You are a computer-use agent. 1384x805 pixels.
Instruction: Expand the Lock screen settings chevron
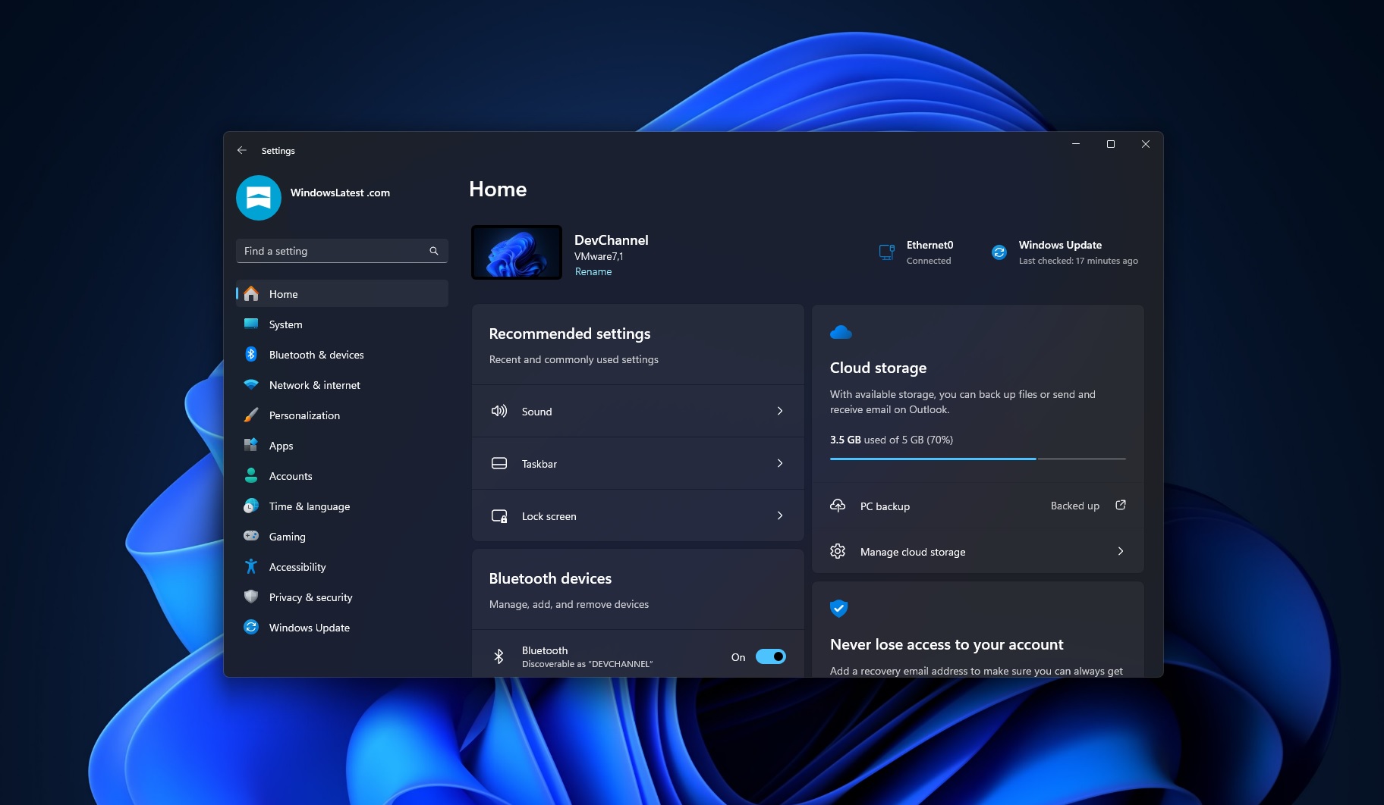[x=780, y=515]
